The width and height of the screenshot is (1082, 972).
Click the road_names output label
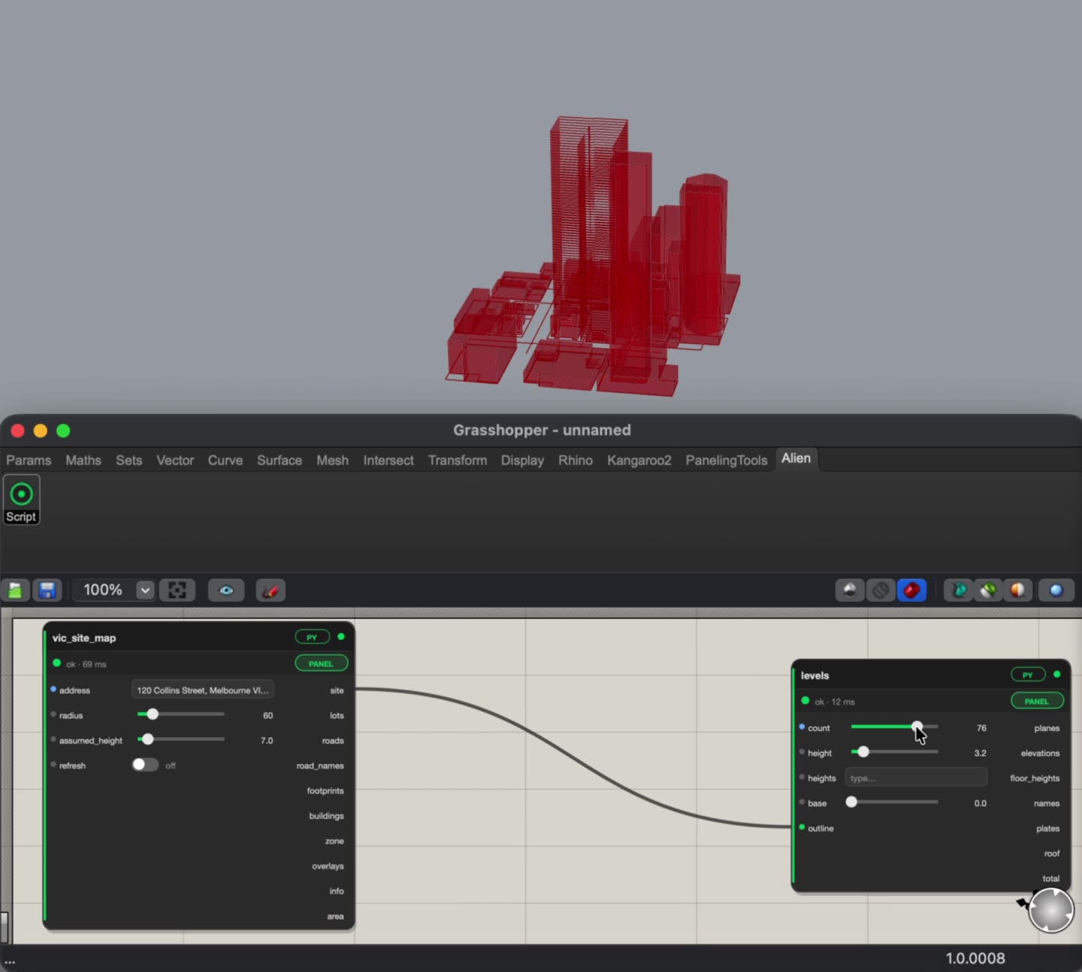[x=320, y=765]
